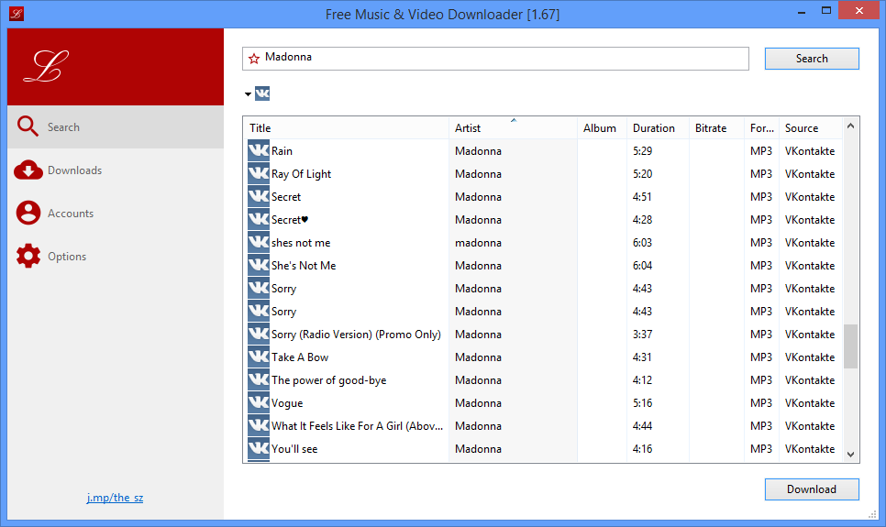
Task: Click the Search button
Action: point(812,59)
